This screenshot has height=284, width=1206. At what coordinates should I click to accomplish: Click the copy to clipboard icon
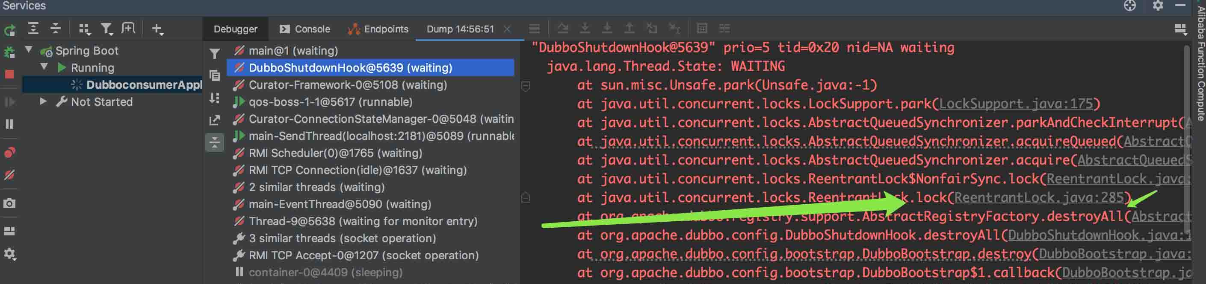pos(214,75)
